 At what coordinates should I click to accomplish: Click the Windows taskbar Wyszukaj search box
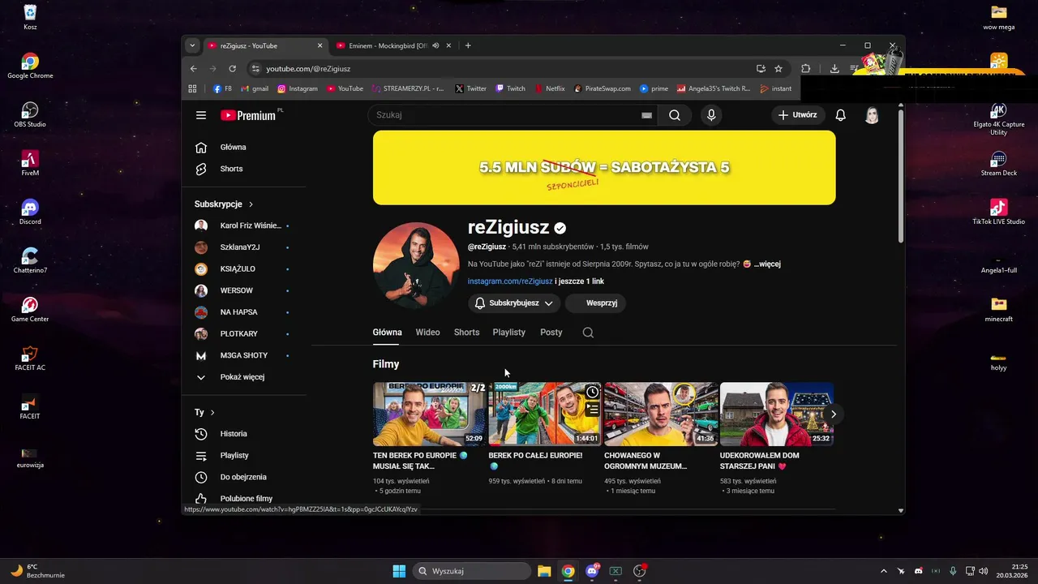tap(472, 571)
